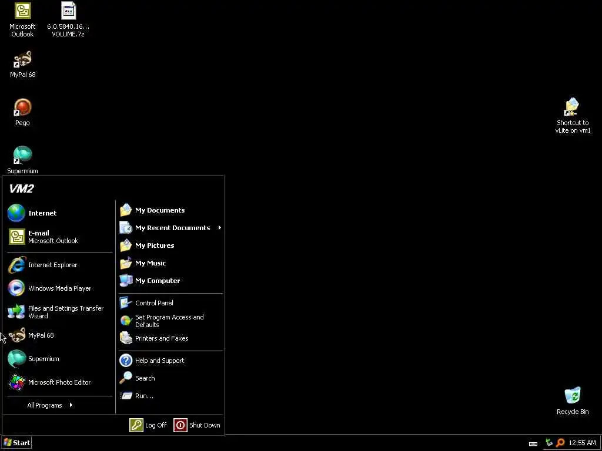The width and height of the screenshot is (602, 451).
Task: Click the Internet globe icon in Start menu
Action: 16,213
